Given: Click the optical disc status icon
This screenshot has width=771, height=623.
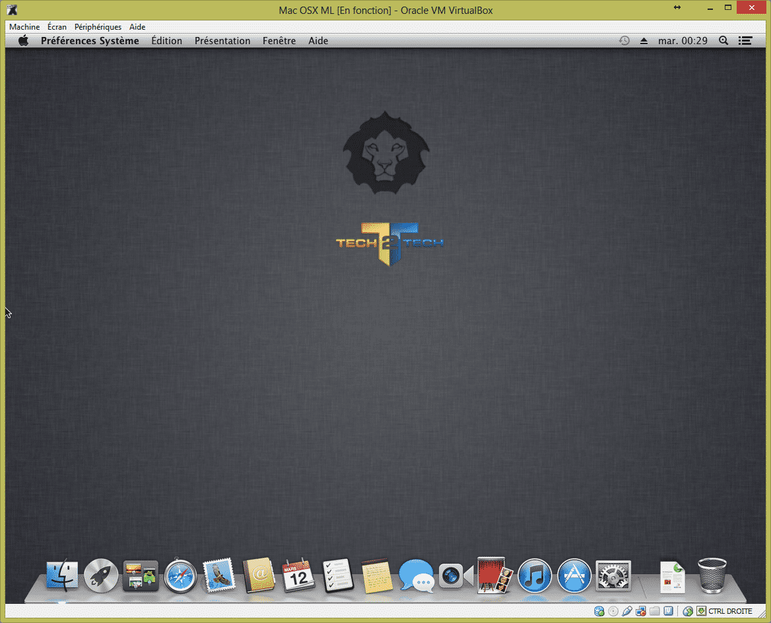Looking at the screenshot, I should pos(613,611).
